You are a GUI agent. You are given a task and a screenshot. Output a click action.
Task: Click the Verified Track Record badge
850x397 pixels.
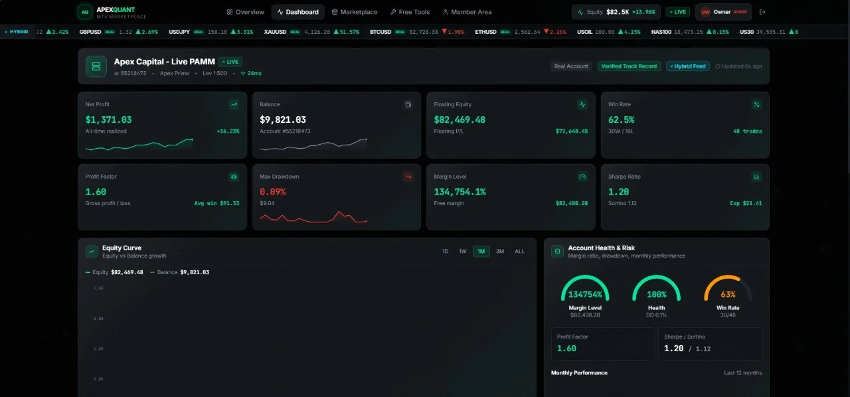[x=628, y=66]
